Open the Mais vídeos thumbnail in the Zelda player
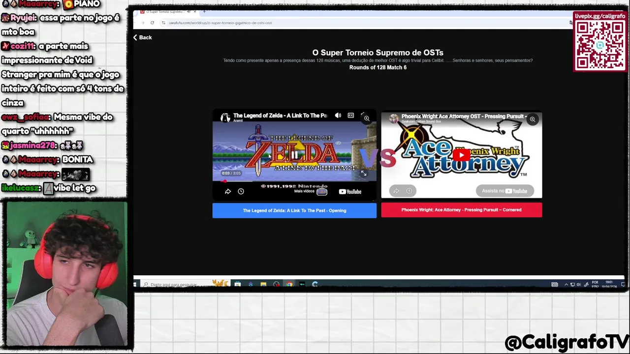Image resolution: width=630 pixels, height=354 pixels. (321, 192)
